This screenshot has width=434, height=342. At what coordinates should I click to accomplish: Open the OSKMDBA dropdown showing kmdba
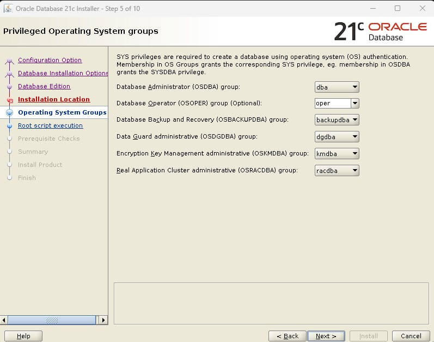(x=337, y=153)
